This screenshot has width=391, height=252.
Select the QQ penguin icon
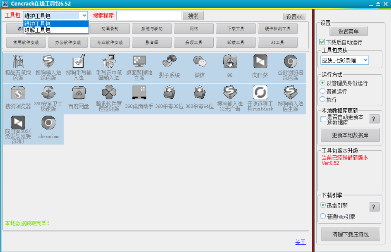[x=230, y=61]
